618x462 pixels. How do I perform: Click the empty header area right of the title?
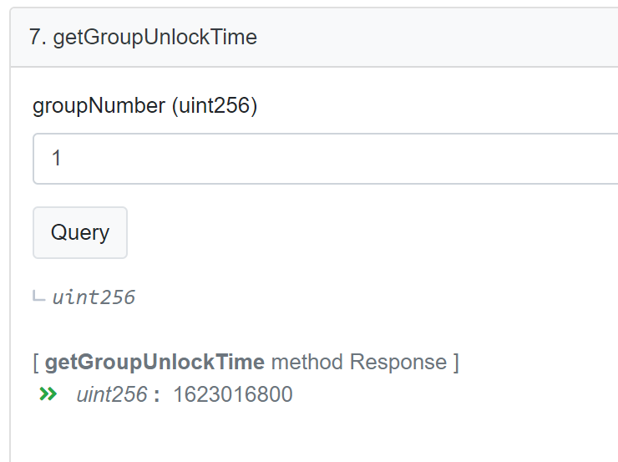click(438, 38)
